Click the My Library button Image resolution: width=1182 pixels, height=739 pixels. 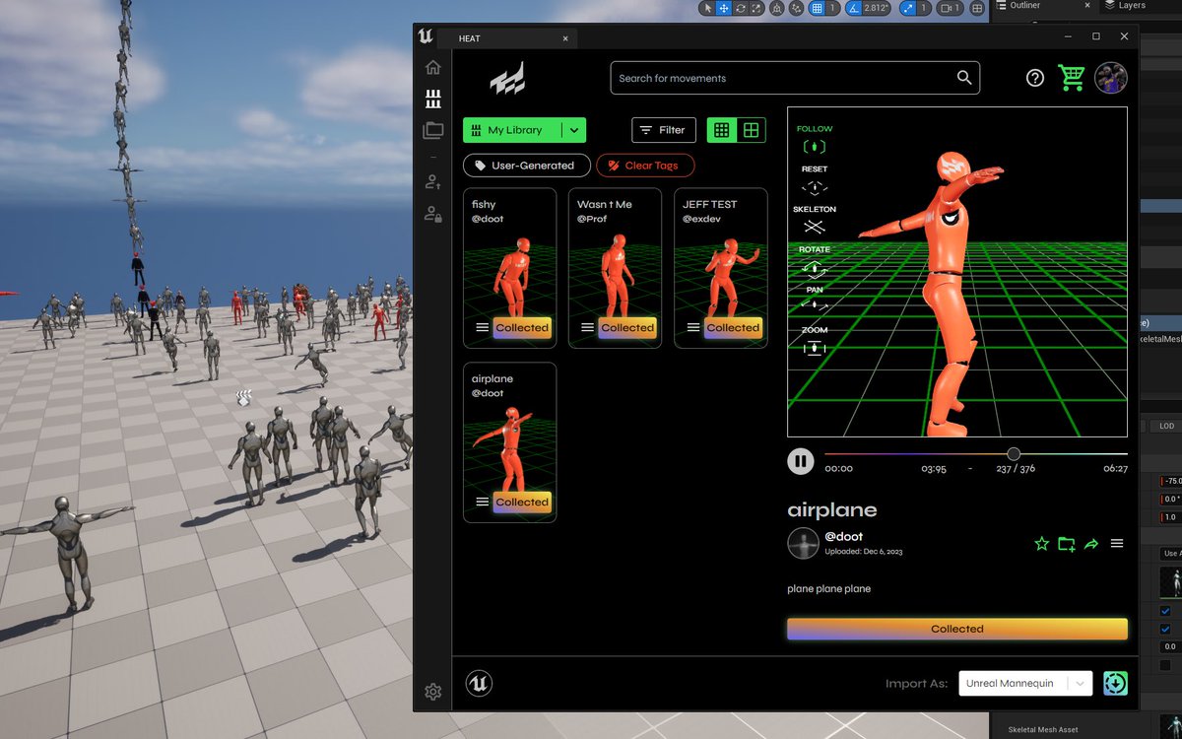pos(513,130)
